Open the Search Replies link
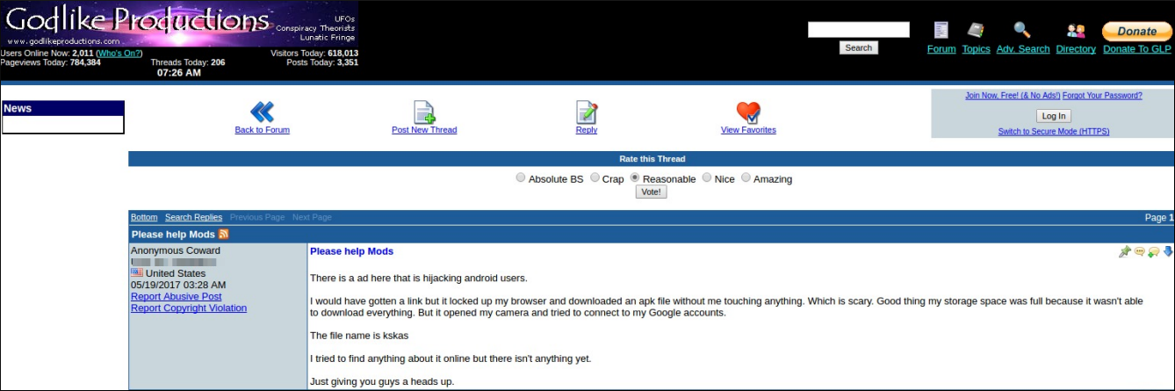1175x391 pixels. [193, 217]
